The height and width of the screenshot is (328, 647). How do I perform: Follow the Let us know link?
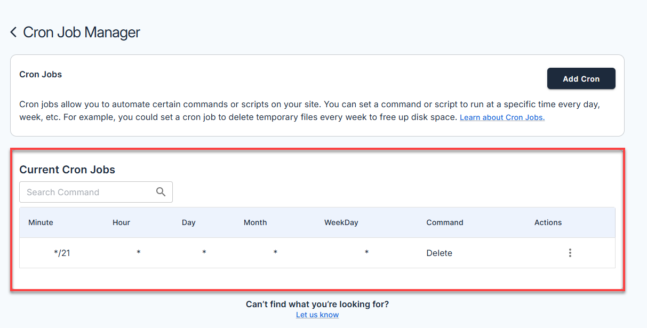(317, 315)
